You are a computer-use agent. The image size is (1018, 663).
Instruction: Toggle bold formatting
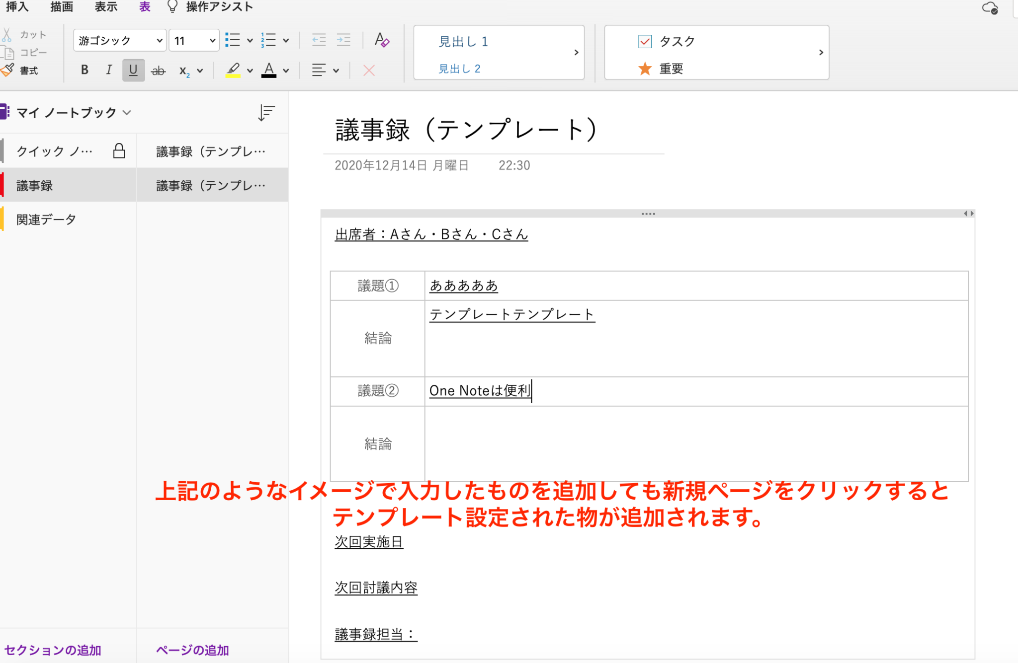click(x=84, y=70)
